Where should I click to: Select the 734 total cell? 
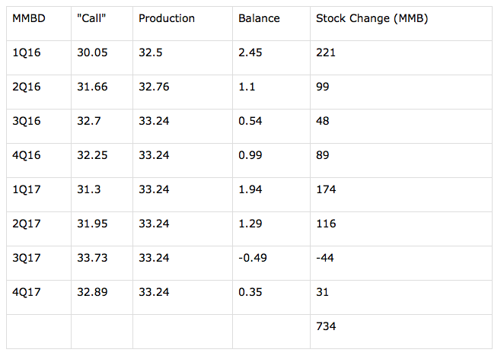(x=326, y=326)
